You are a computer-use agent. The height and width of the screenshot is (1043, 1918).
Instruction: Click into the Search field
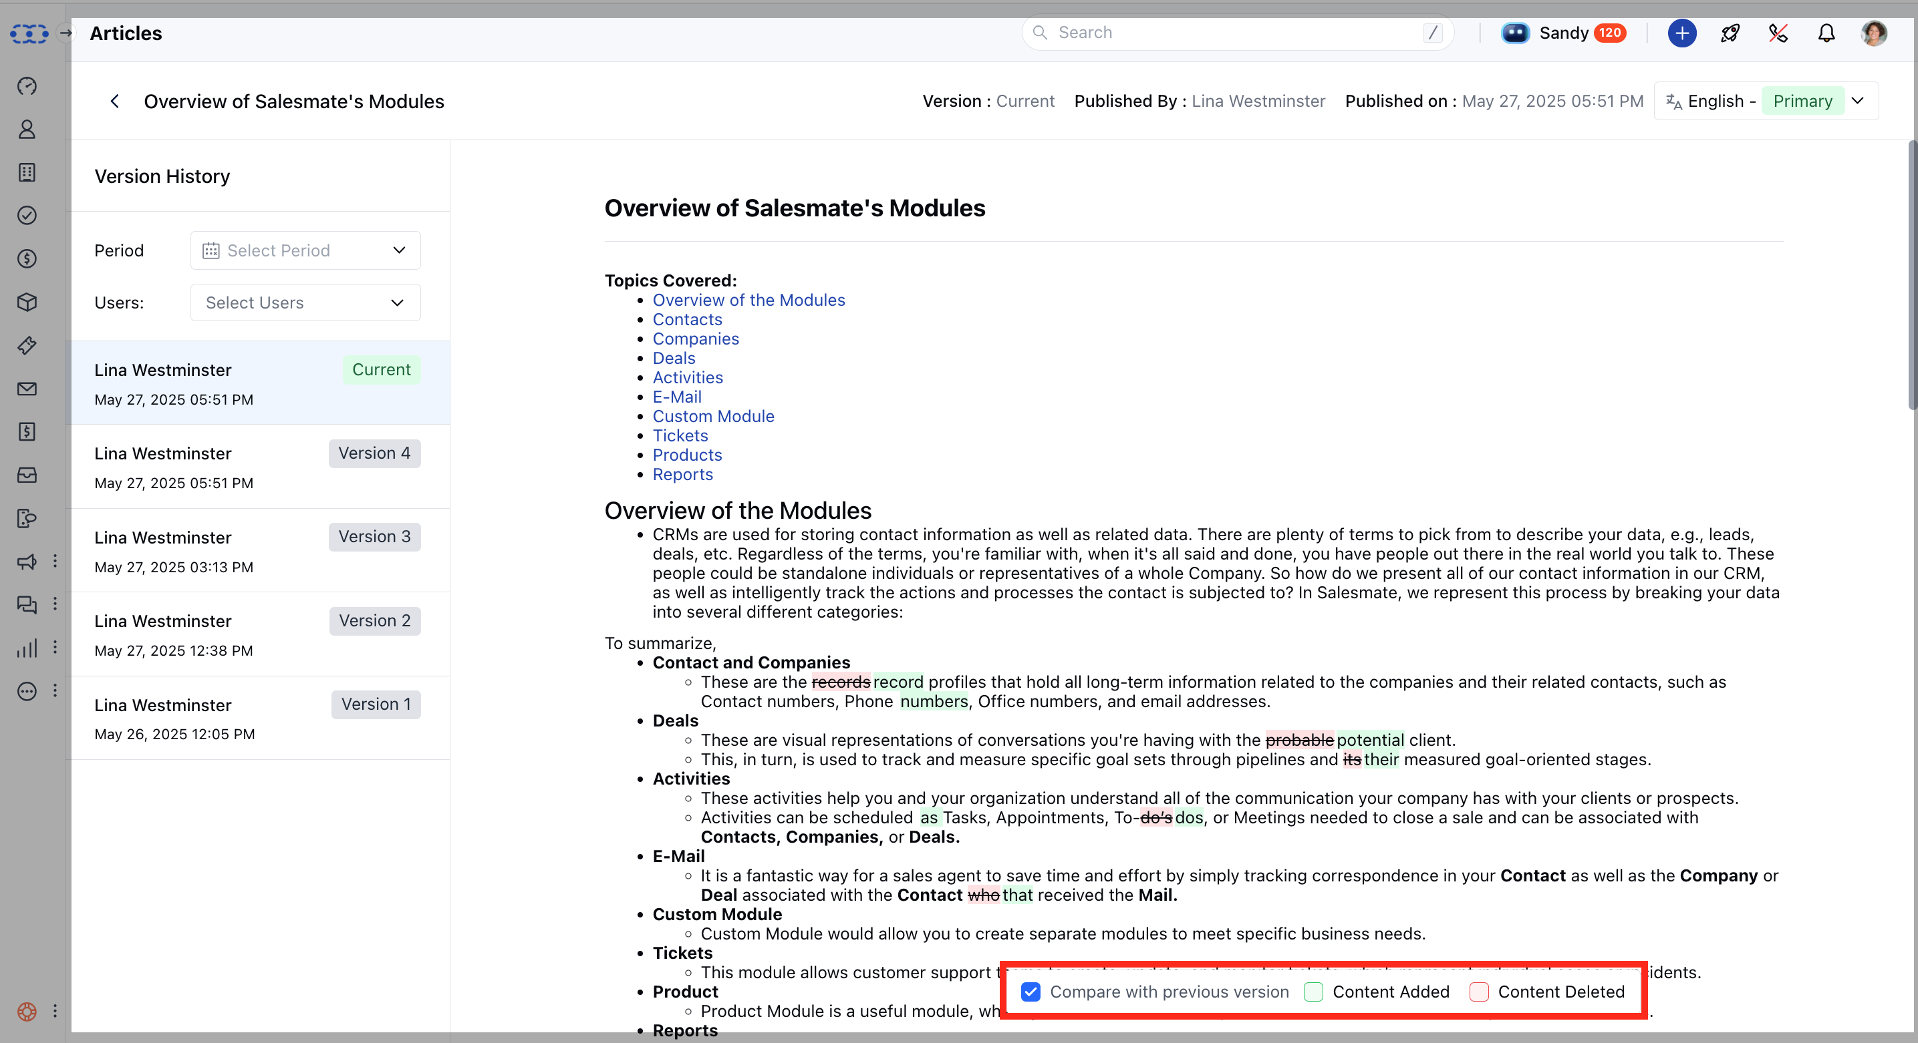(x=1237, y=33)
